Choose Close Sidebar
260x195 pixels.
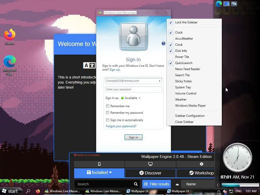coord(194,122)
